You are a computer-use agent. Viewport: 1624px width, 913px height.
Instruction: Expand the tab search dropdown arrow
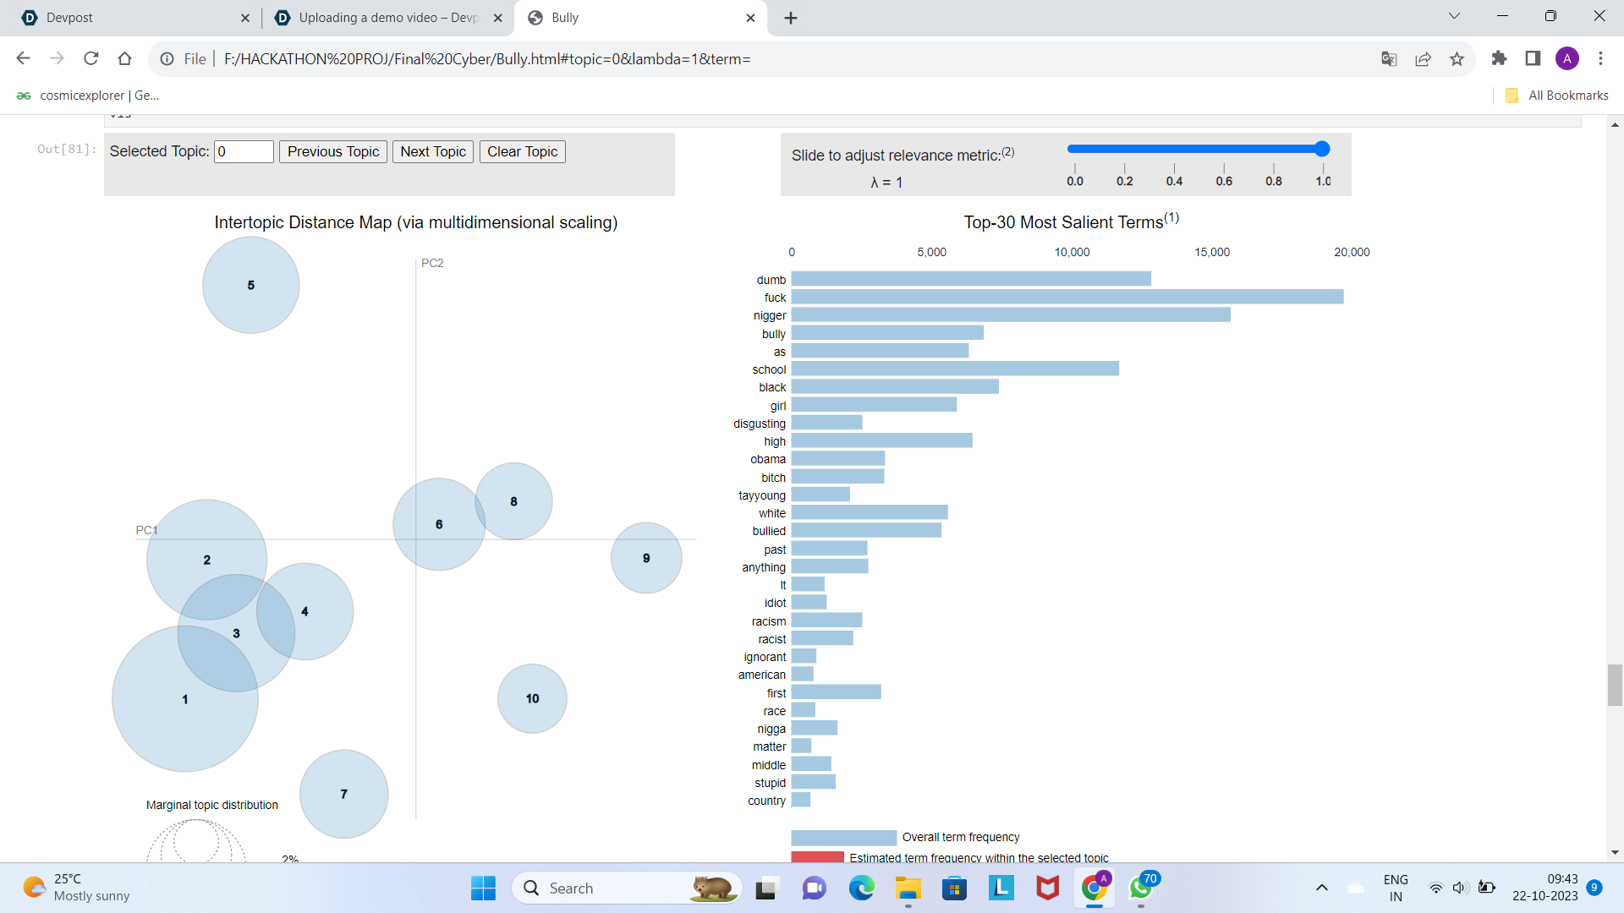(1454, 16)
